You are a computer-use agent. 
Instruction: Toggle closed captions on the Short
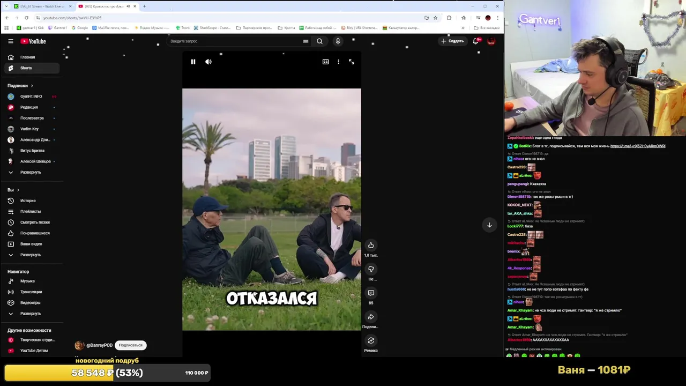(x=325, y=62)
